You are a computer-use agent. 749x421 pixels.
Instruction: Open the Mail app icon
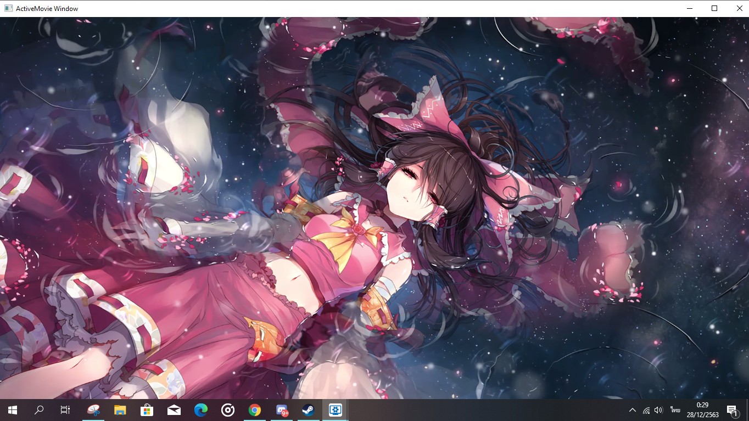tap(174, 410)
